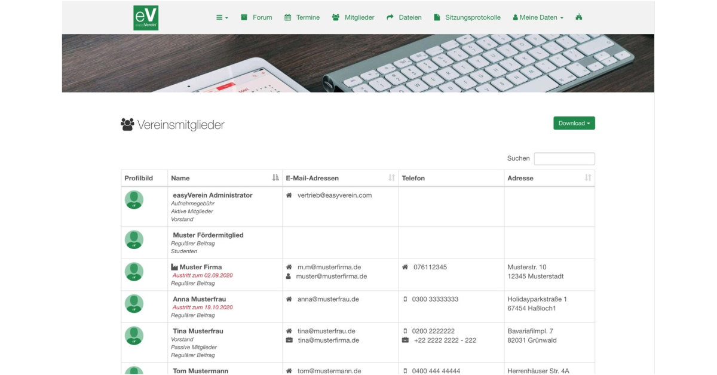
Task: Click Studenten under Muster Fördermitglied
Action: [x=184, y=251]
